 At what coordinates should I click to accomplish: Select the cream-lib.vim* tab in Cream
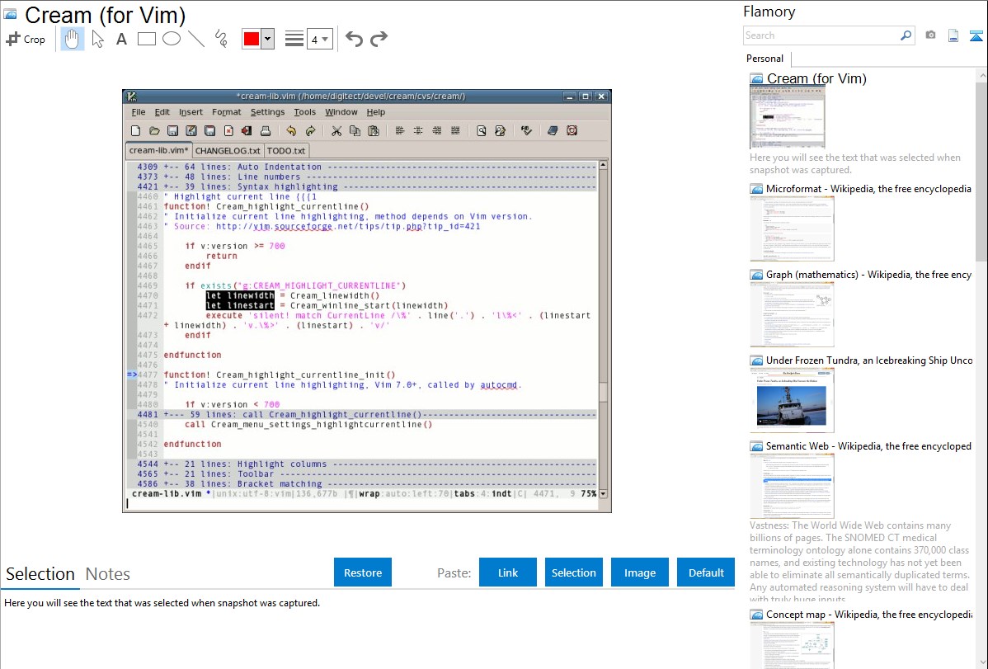(x=159, y=150)
